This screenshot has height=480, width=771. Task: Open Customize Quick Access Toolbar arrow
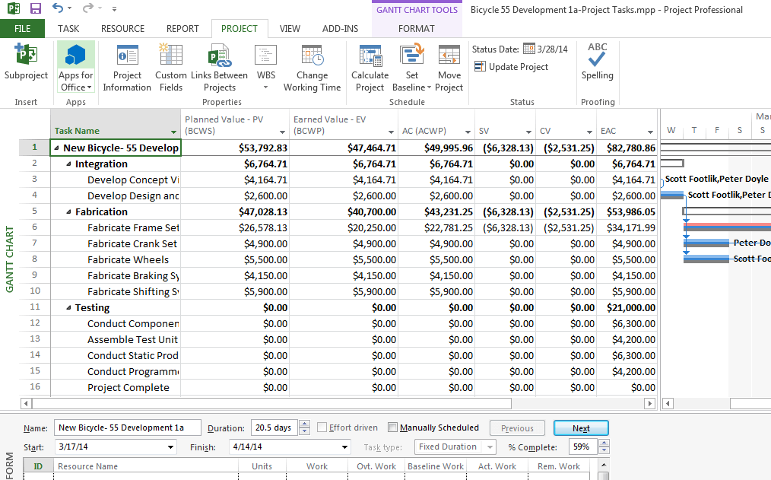click(114, 9)
